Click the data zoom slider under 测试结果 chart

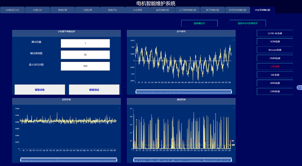tap(184, 160)
